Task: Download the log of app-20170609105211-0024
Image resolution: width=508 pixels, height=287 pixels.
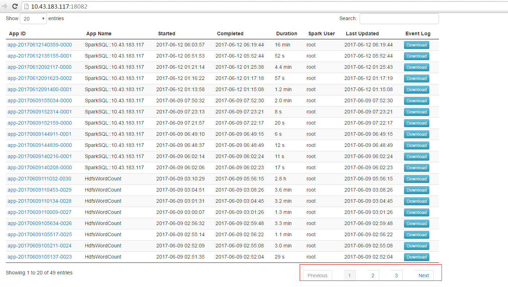Action: point(417,246)
